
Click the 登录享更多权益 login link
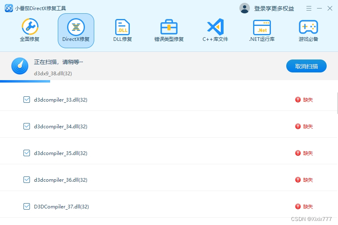(x=274, y=8)
